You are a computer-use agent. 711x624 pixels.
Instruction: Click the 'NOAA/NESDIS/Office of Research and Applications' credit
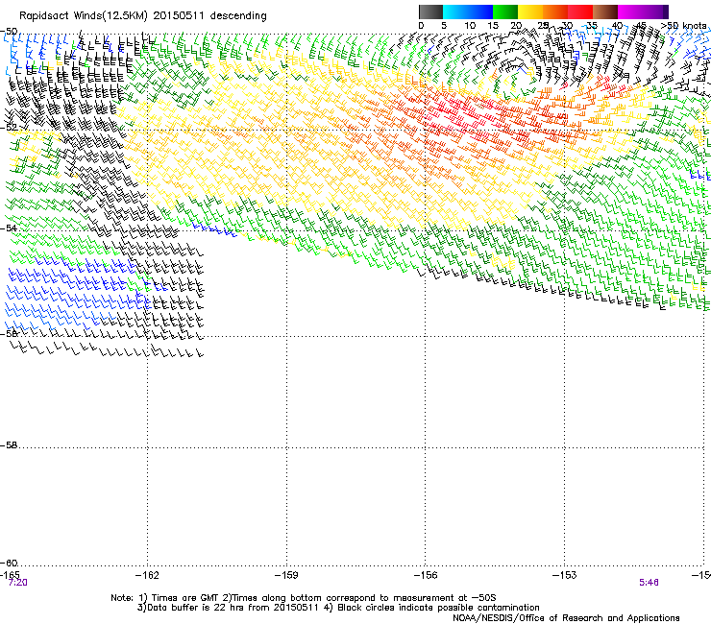[566, 618]
